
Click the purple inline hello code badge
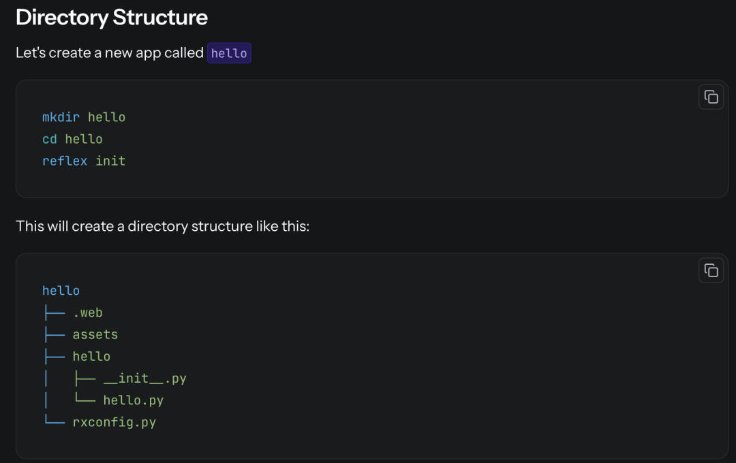[x=229, y=53]
